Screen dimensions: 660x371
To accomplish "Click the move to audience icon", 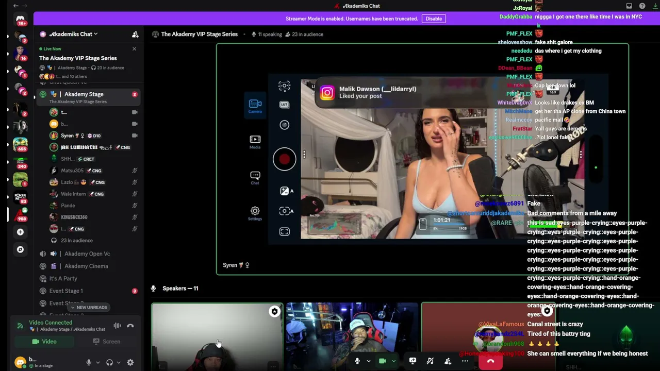I will [x=448, y=361].
